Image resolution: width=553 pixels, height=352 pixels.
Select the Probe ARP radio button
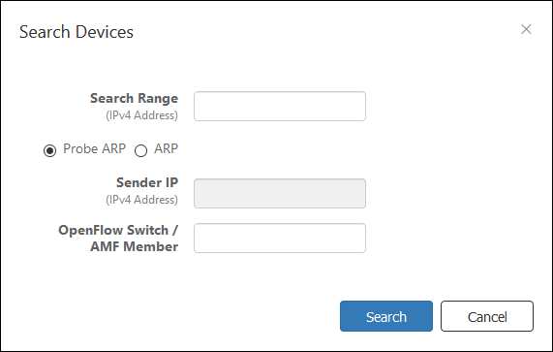[49, 150]
